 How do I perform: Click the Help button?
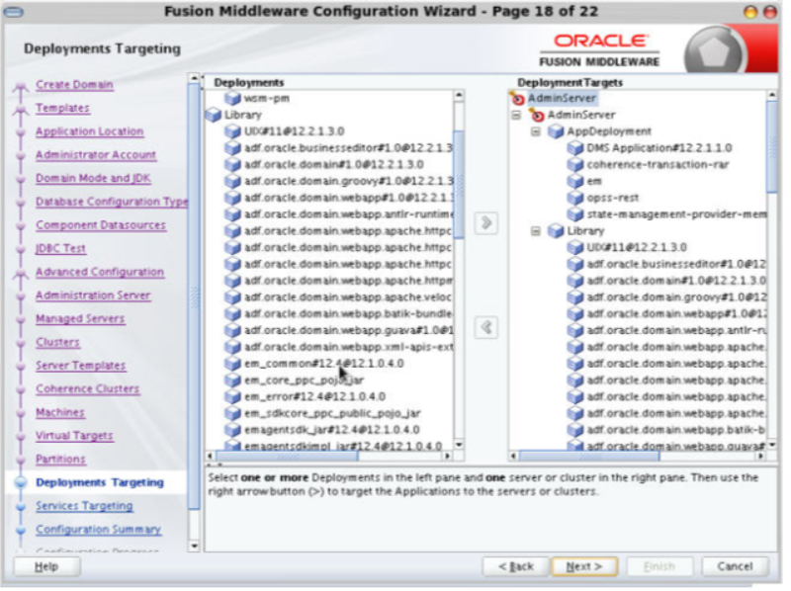click(x=45, y=566)
